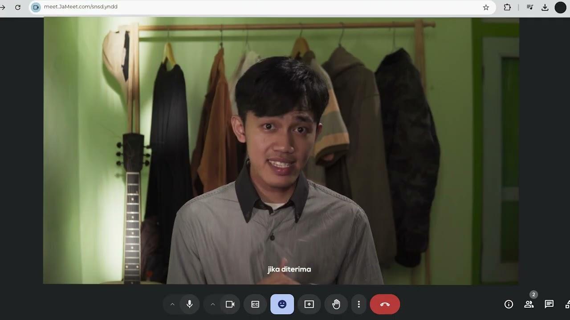Show the participants list
The width and height of the screenshot is (570, 320).
pyautogui.click(x=529, y=304)
